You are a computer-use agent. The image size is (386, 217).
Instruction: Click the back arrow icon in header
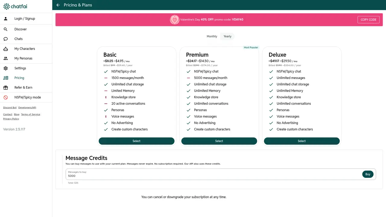(x=58, y=5)
